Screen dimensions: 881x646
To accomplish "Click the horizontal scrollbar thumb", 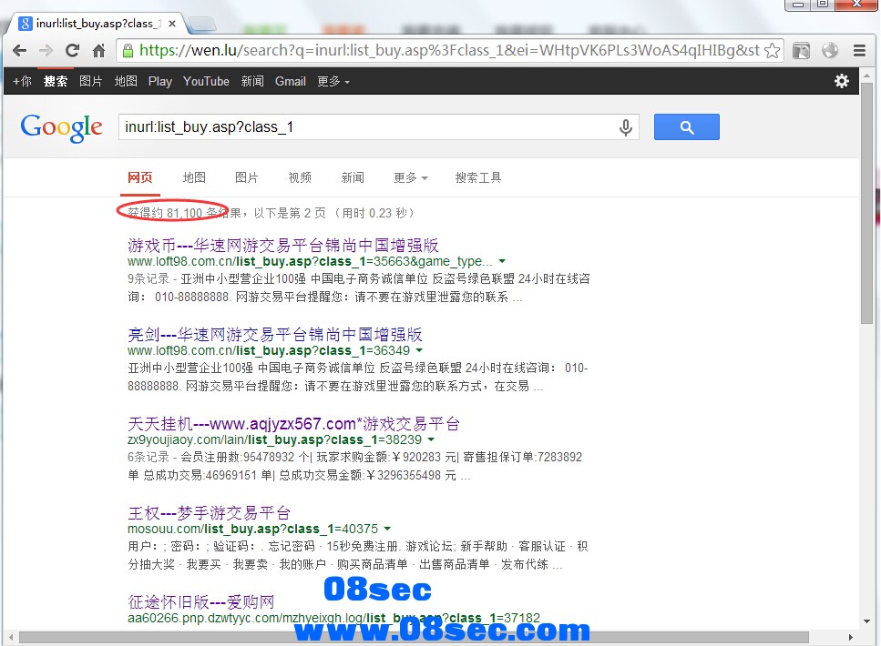I will tap(415, 638).
